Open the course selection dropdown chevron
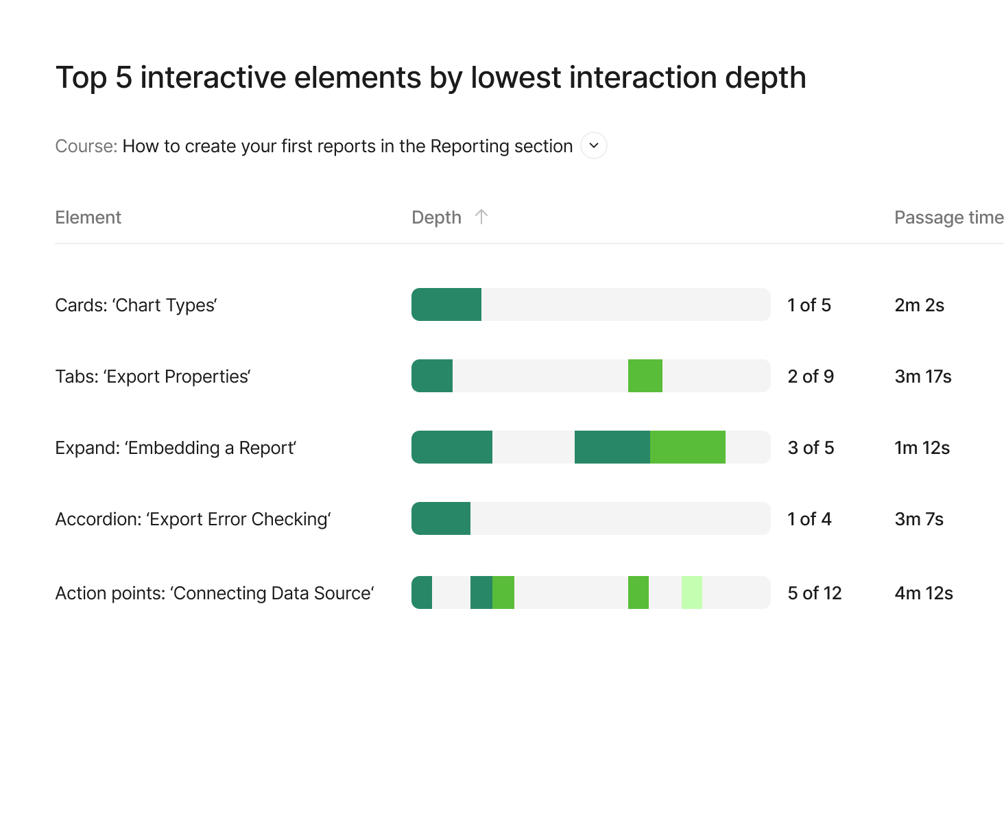Screen dimensions: 1004x827 (594, 145)
